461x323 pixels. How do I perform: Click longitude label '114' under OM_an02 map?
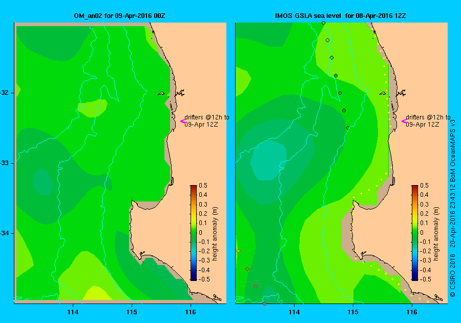(73, 312)
